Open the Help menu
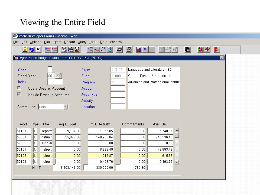This screenshot has height=195, width=260. (104, 42)
